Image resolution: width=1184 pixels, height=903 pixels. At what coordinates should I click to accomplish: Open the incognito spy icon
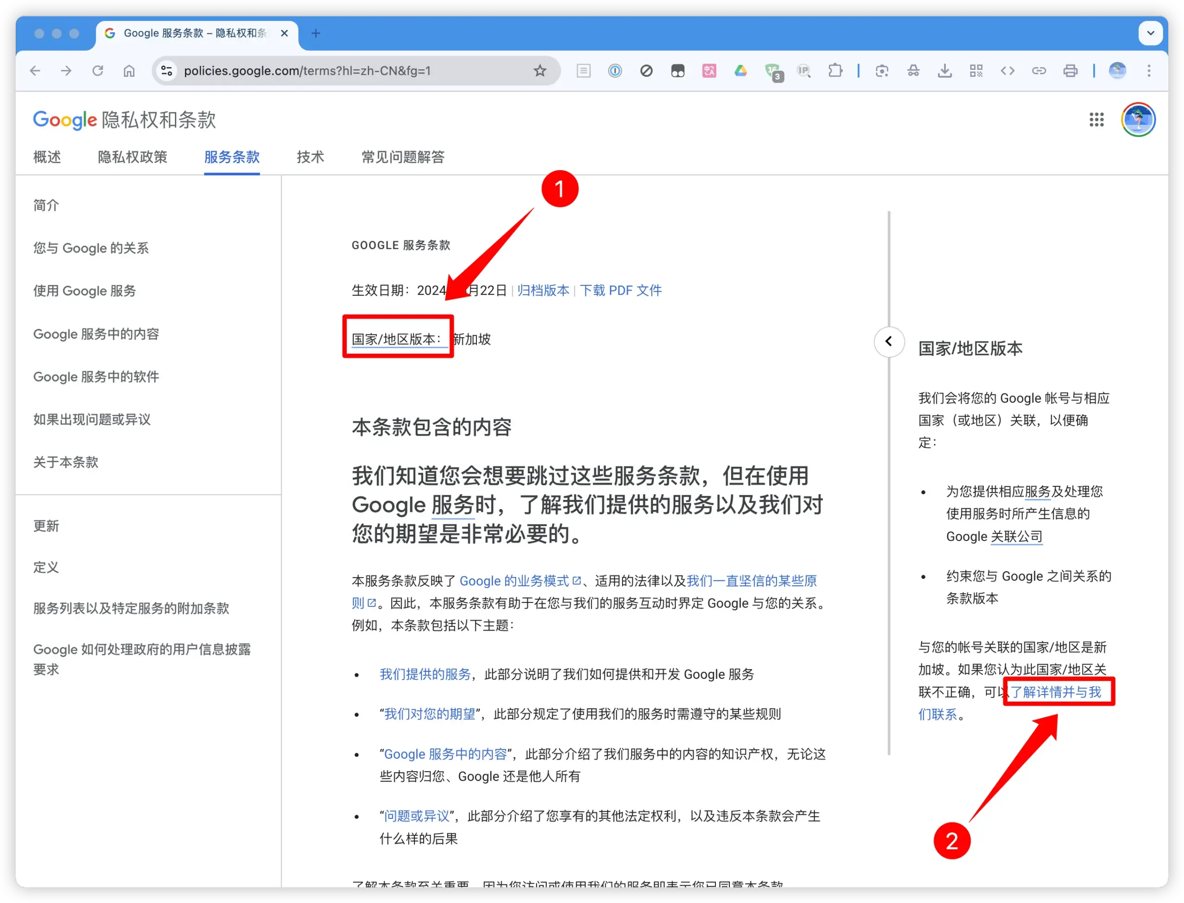[x=913, y=70]
